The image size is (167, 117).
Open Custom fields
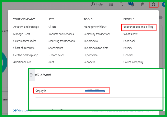pyautogui.click(x=56, y=55)
